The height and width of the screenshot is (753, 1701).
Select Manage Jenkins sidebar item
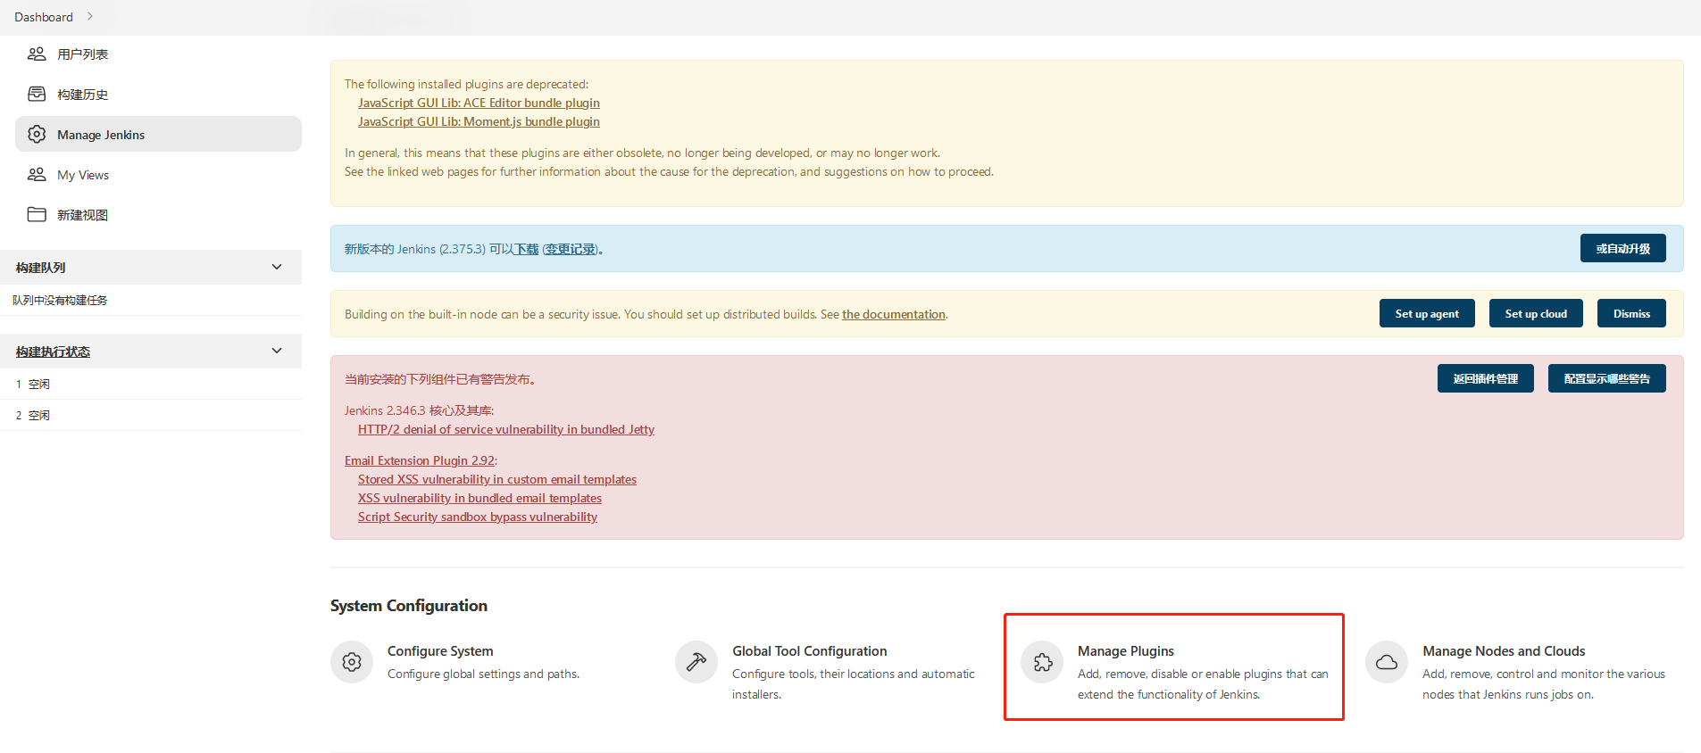[158, 134]
